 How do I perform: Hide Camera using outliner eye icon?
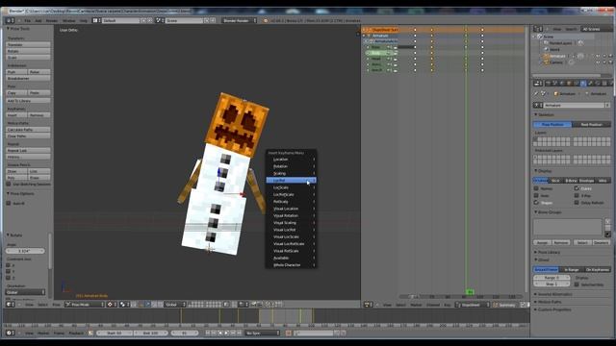(x=598, y=62)
